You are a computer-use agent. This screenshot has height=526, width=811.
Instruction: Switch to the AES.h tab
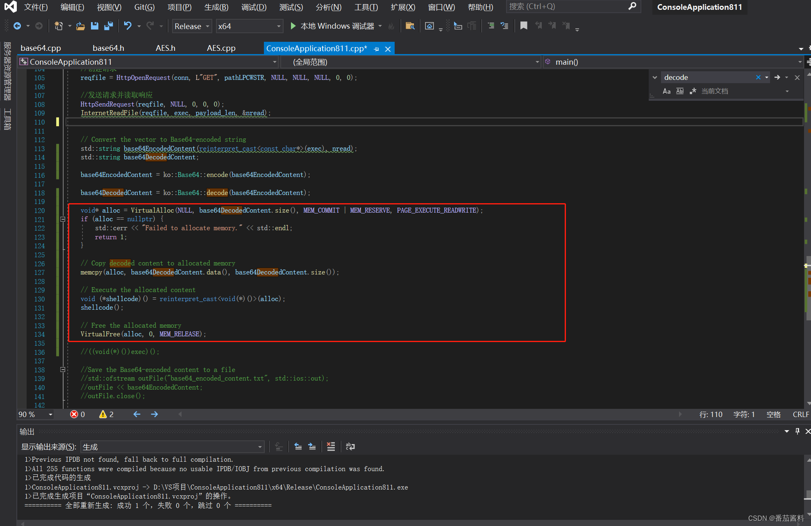(165, 48)
